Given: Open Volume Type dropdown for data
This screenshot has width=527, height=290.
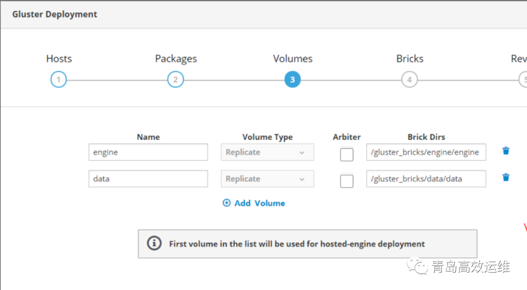Looking at the screenshot, I should pyautogui.click(x=267, y=179).
